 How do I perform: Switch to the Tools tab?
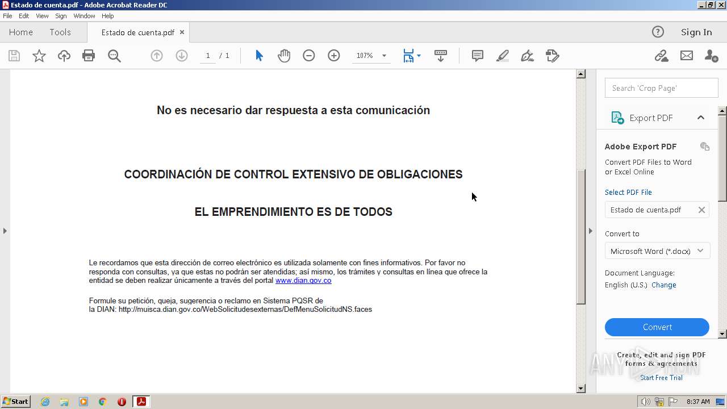60,32
